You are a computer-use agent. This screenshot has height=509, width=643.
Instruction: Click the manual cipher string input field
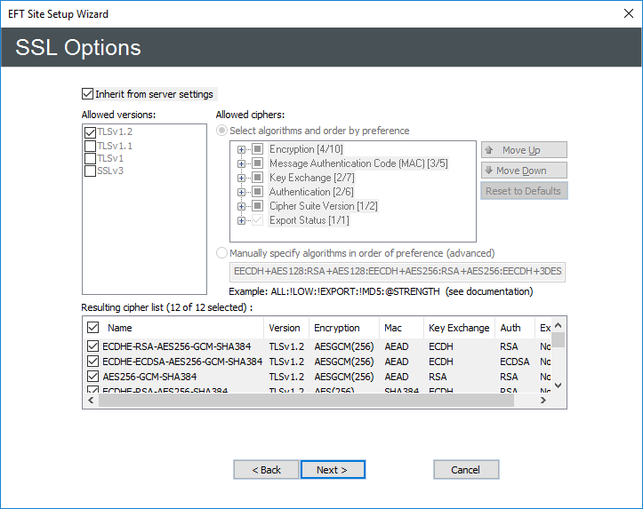[x=397, y=272]
